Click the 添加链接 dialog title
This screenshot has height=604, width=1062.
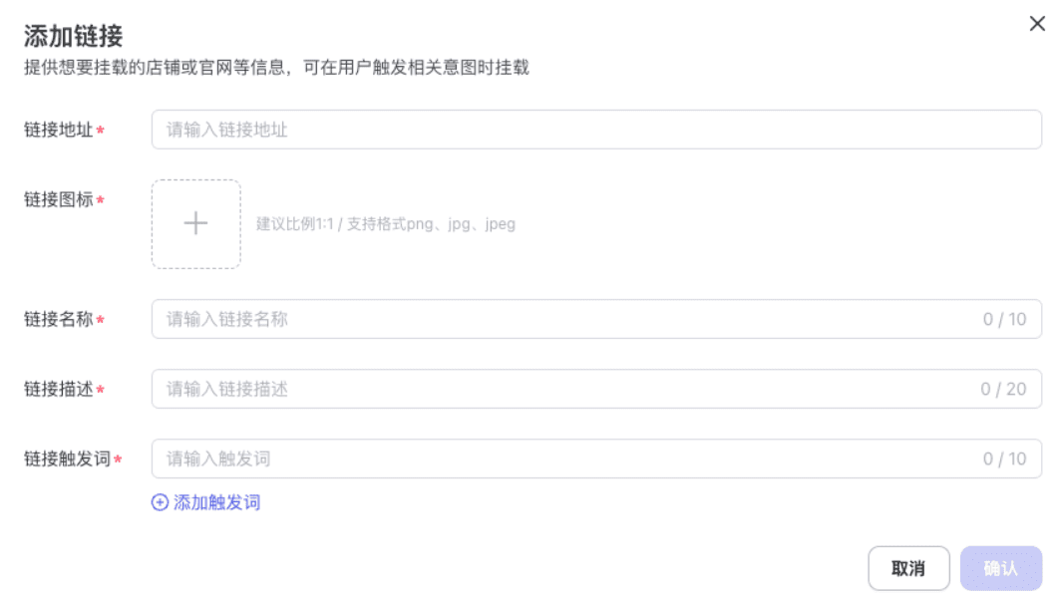coord(73,36)
